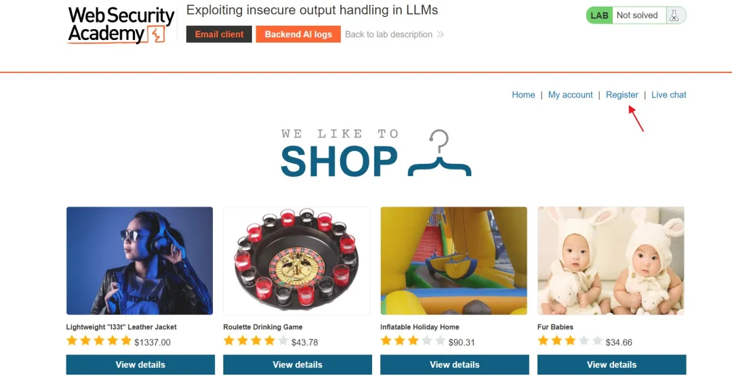Viewport: 732px width, 376px height.
Task: Click the Web Security Academy logo
Action: pyautogui.click(x=121, y=25)
